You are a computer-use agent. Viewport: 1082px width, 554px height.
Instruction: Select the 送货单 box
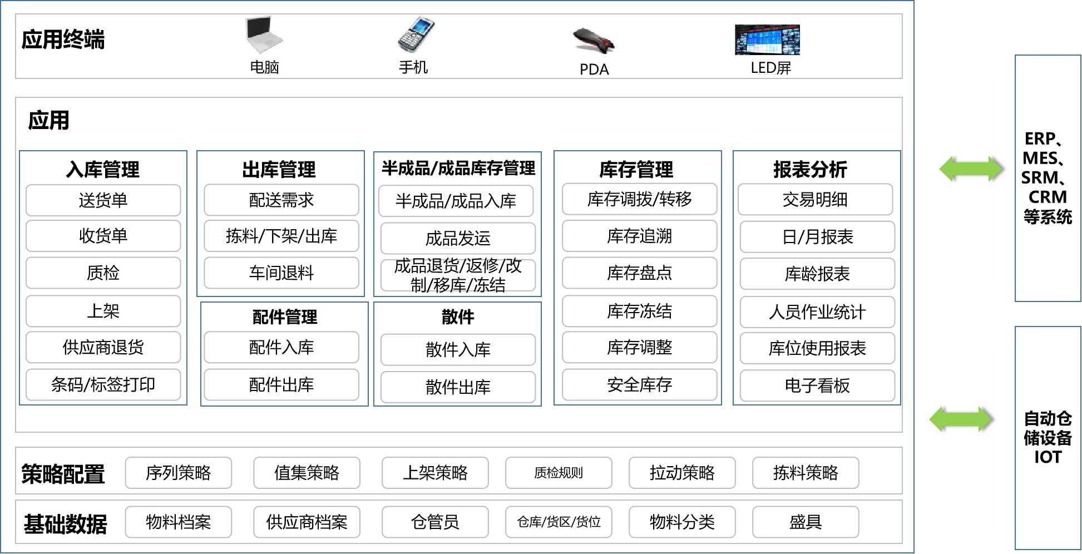pyautogui.click(x=103, y=200)
